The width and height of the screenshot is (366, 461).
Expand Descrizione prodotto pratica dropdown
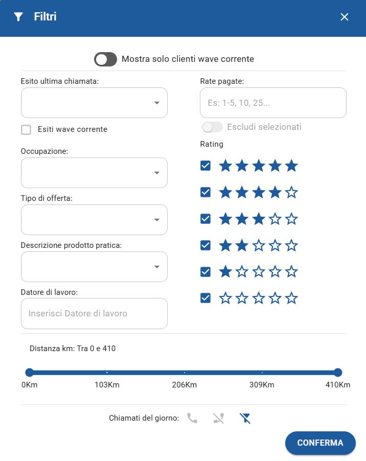point(94,267)
